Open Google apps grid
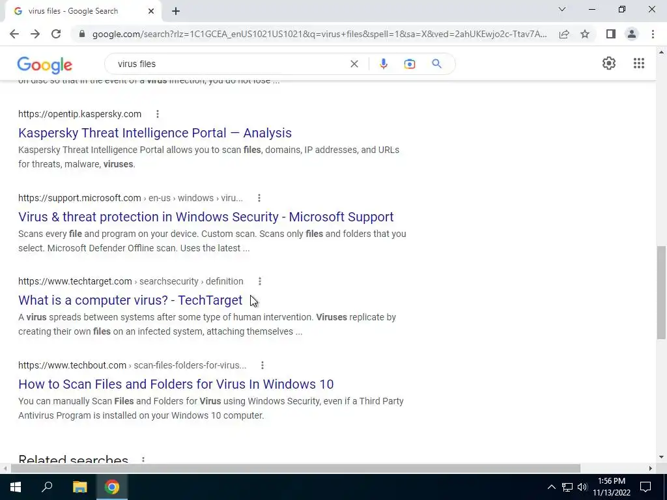 pos(638,63)
